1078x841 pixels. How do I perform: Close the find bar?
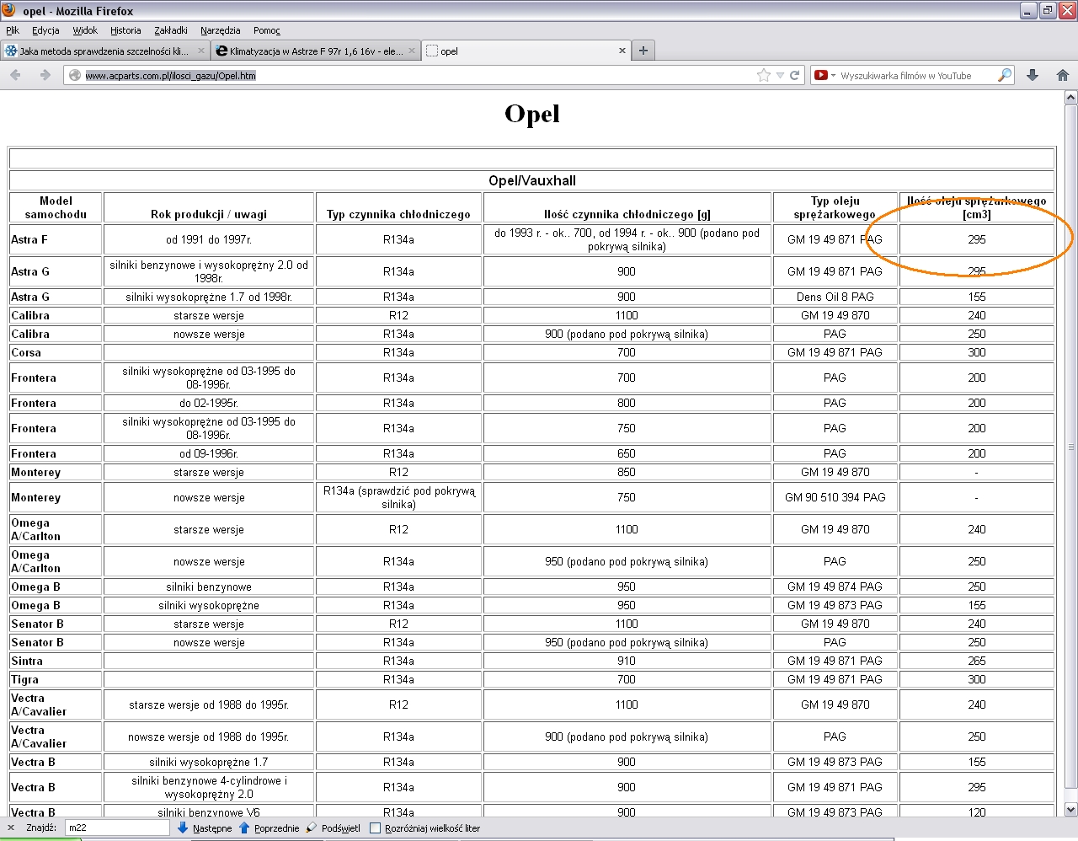pos(11,828)
